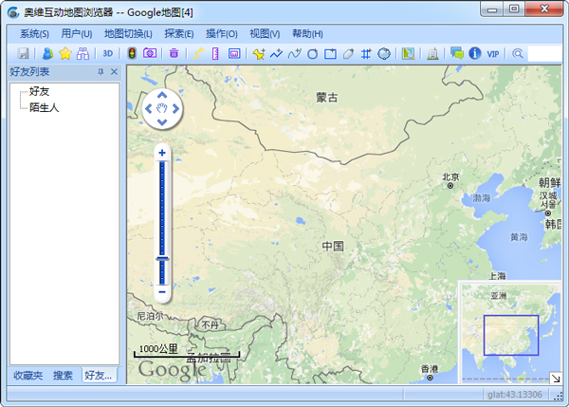This screenshot has width=569, height=407.
Task: Switch to the 搜索 tab
Action: pyautogui.click(x=63, y=375)
